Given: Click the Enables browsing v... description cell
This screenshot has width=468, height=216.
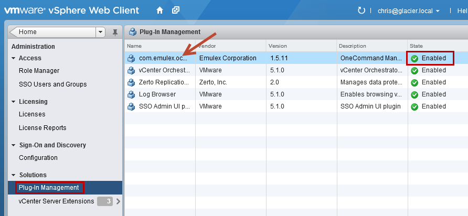Looking at the screenshot, I should pyautogui.click(x=371, y=94).
